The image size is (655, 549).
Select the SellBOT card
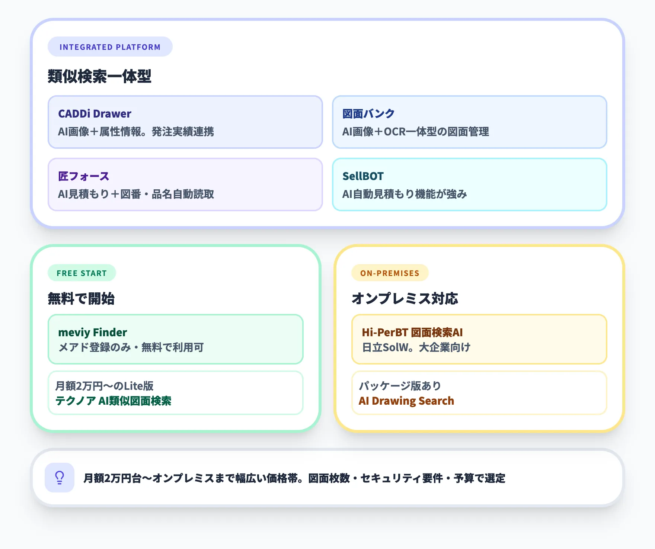(470, 184)
